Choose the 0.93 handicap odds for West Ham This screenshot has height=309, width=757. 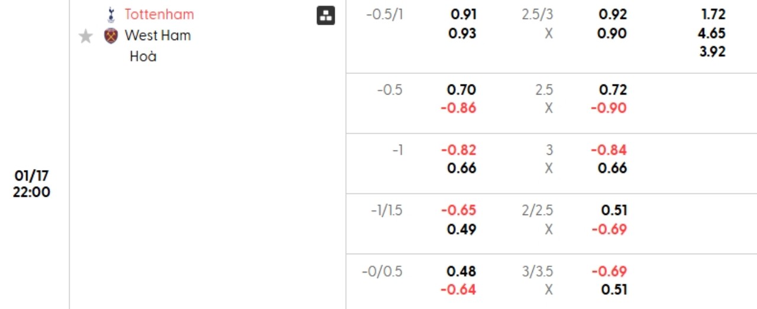pyautogui.click(x=463, y=34)
